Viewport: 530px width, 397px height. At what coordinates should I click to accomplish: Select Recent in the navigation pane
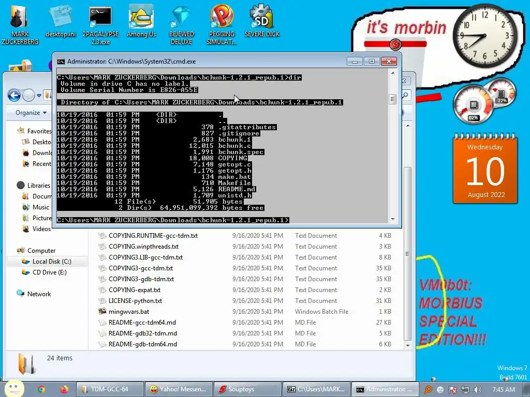pos(41,164)
